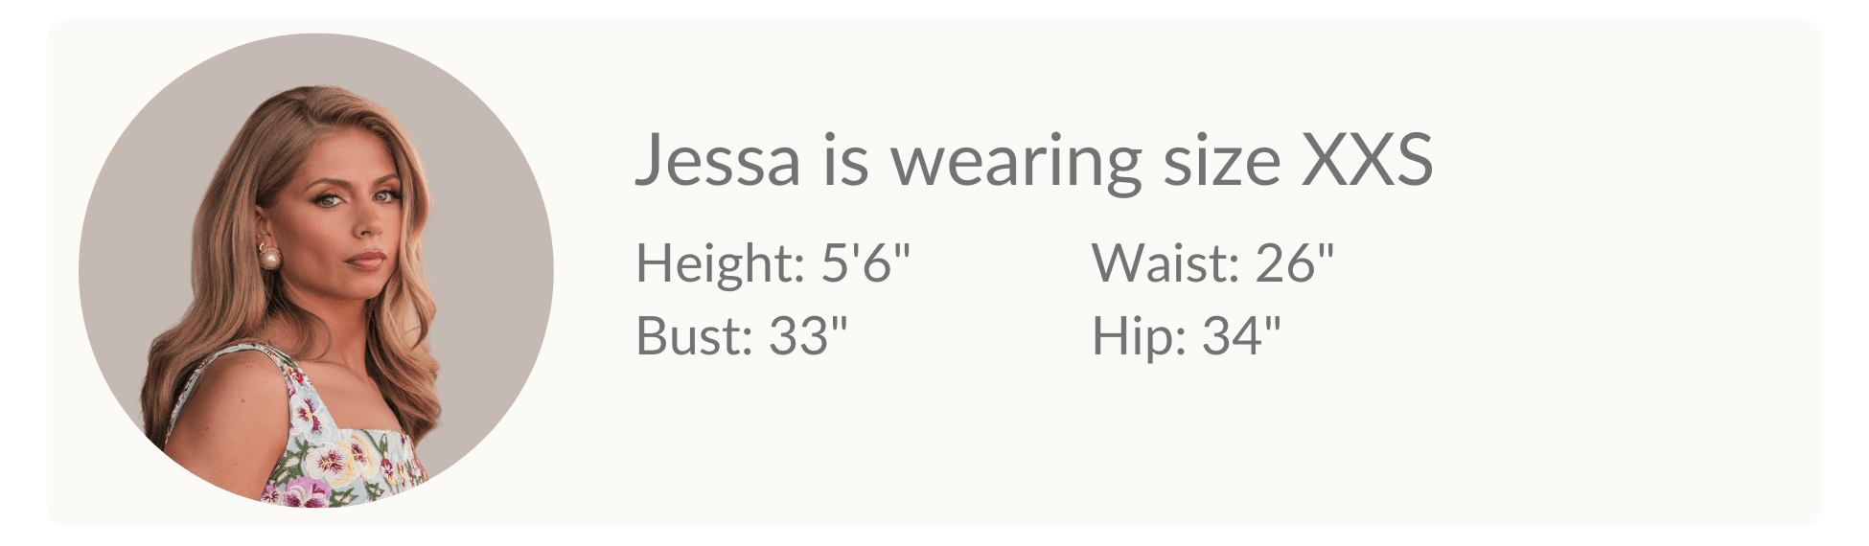1869x546 pixels.
Task: Click the circular model photo
Action: point(316,271)
